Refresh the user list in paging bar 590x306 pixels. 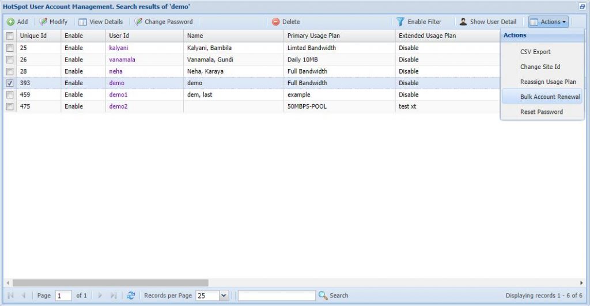(x=131, y=295)
